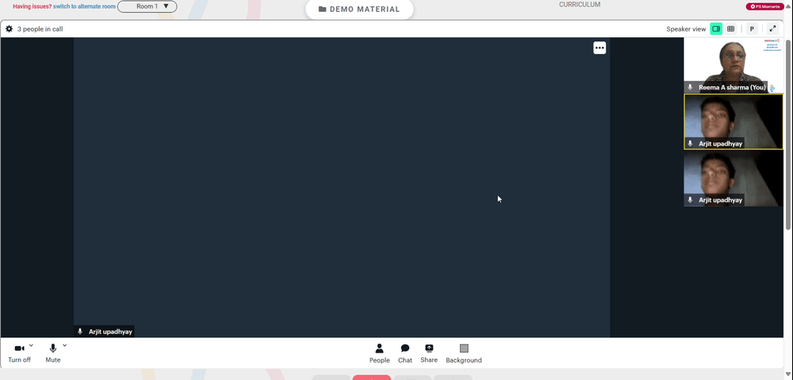This screenshot has height=380, width=793.
Task: Click the PS Moments button
Action: pos(765,6)
